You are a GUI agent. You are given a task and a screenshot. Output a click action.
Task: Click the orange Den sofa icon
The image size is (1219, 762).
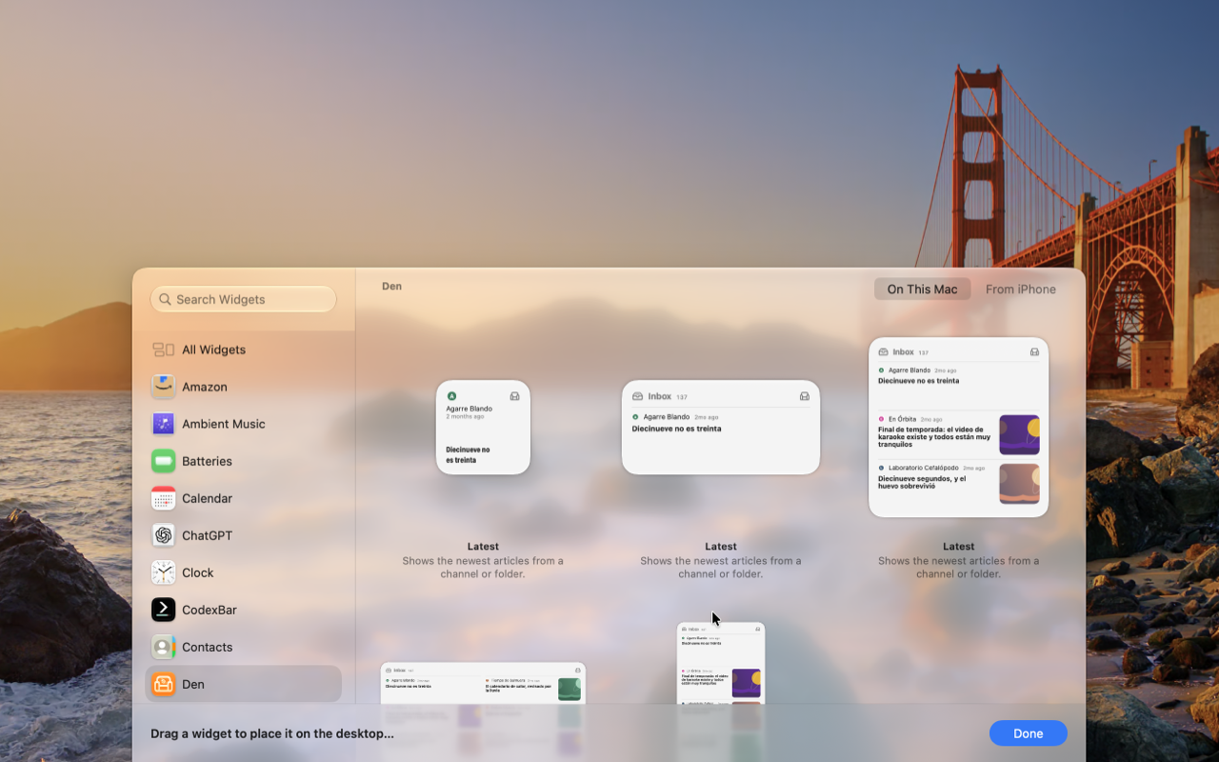[164, 684]
